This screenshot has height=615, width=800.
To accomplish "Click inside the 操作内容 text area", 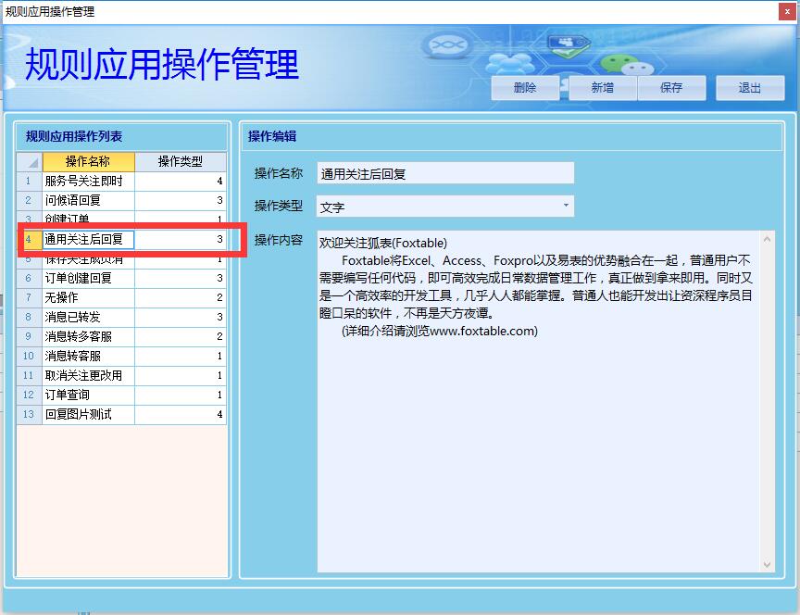I will point(538,401).
